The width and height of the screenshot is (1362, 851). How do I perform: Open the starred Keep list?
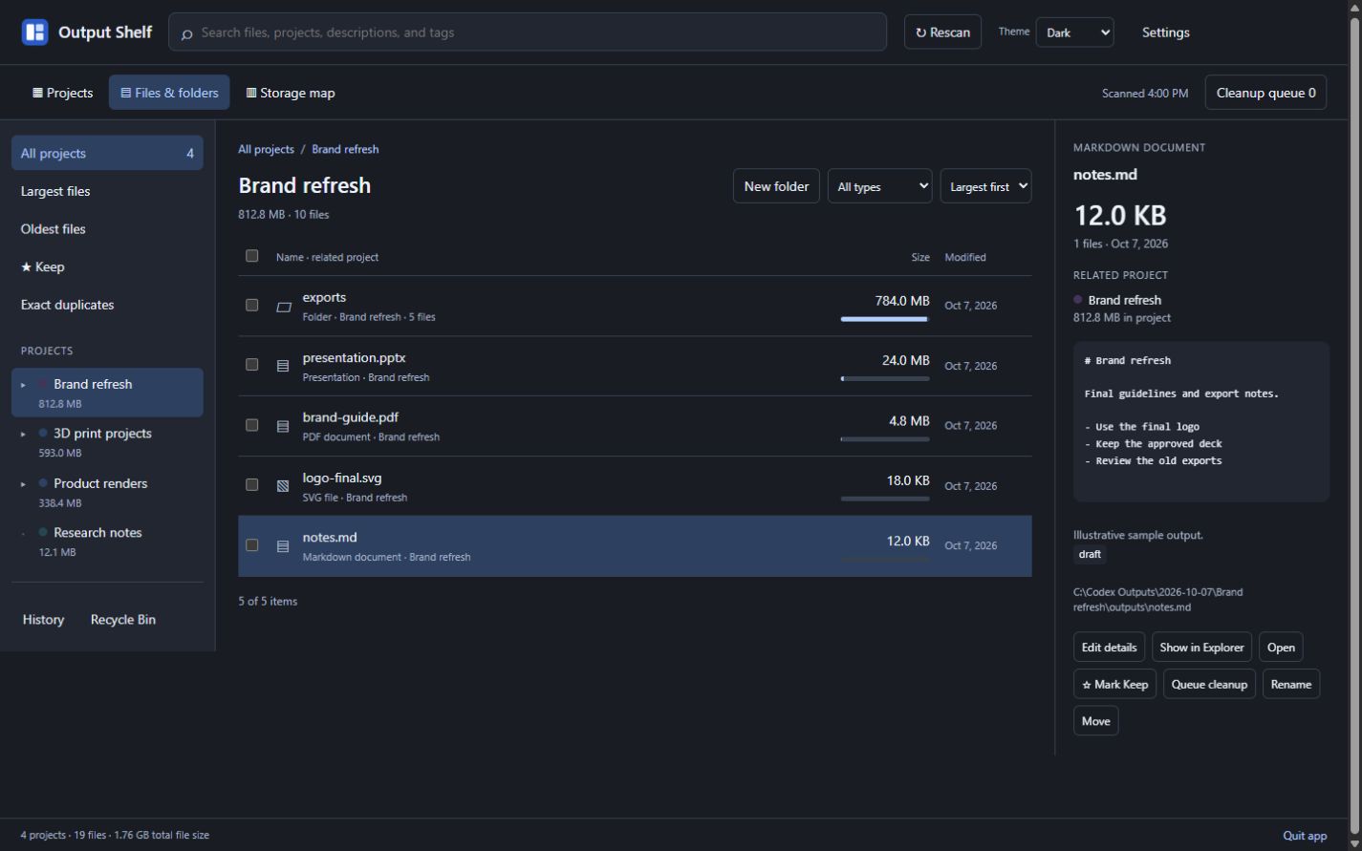click(107, 266)
